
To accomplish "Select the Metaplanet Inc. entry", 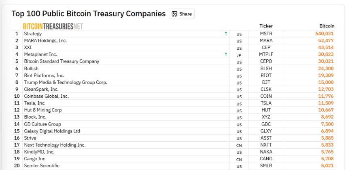I will [x=40, y=55].
